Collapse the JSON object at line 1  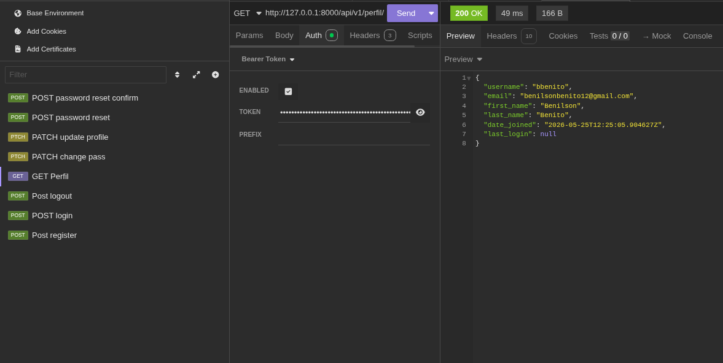click(x=469, y=78)
